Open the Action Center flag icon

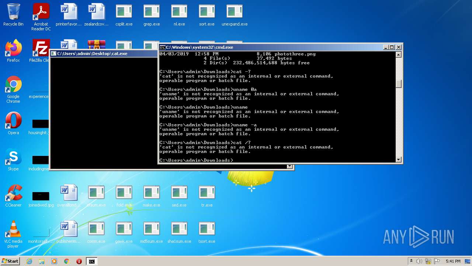(437, 261)
